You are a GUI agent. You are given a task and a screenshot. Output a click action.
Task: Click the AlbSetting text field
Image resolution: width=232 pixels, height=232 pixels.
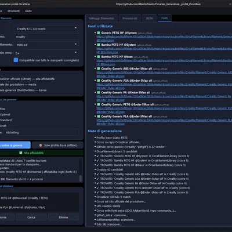tap(41, 132)
